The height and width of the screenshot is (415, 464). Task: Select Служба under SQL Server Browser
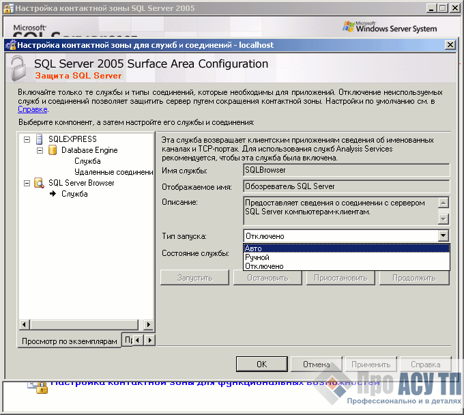point(74,194)
